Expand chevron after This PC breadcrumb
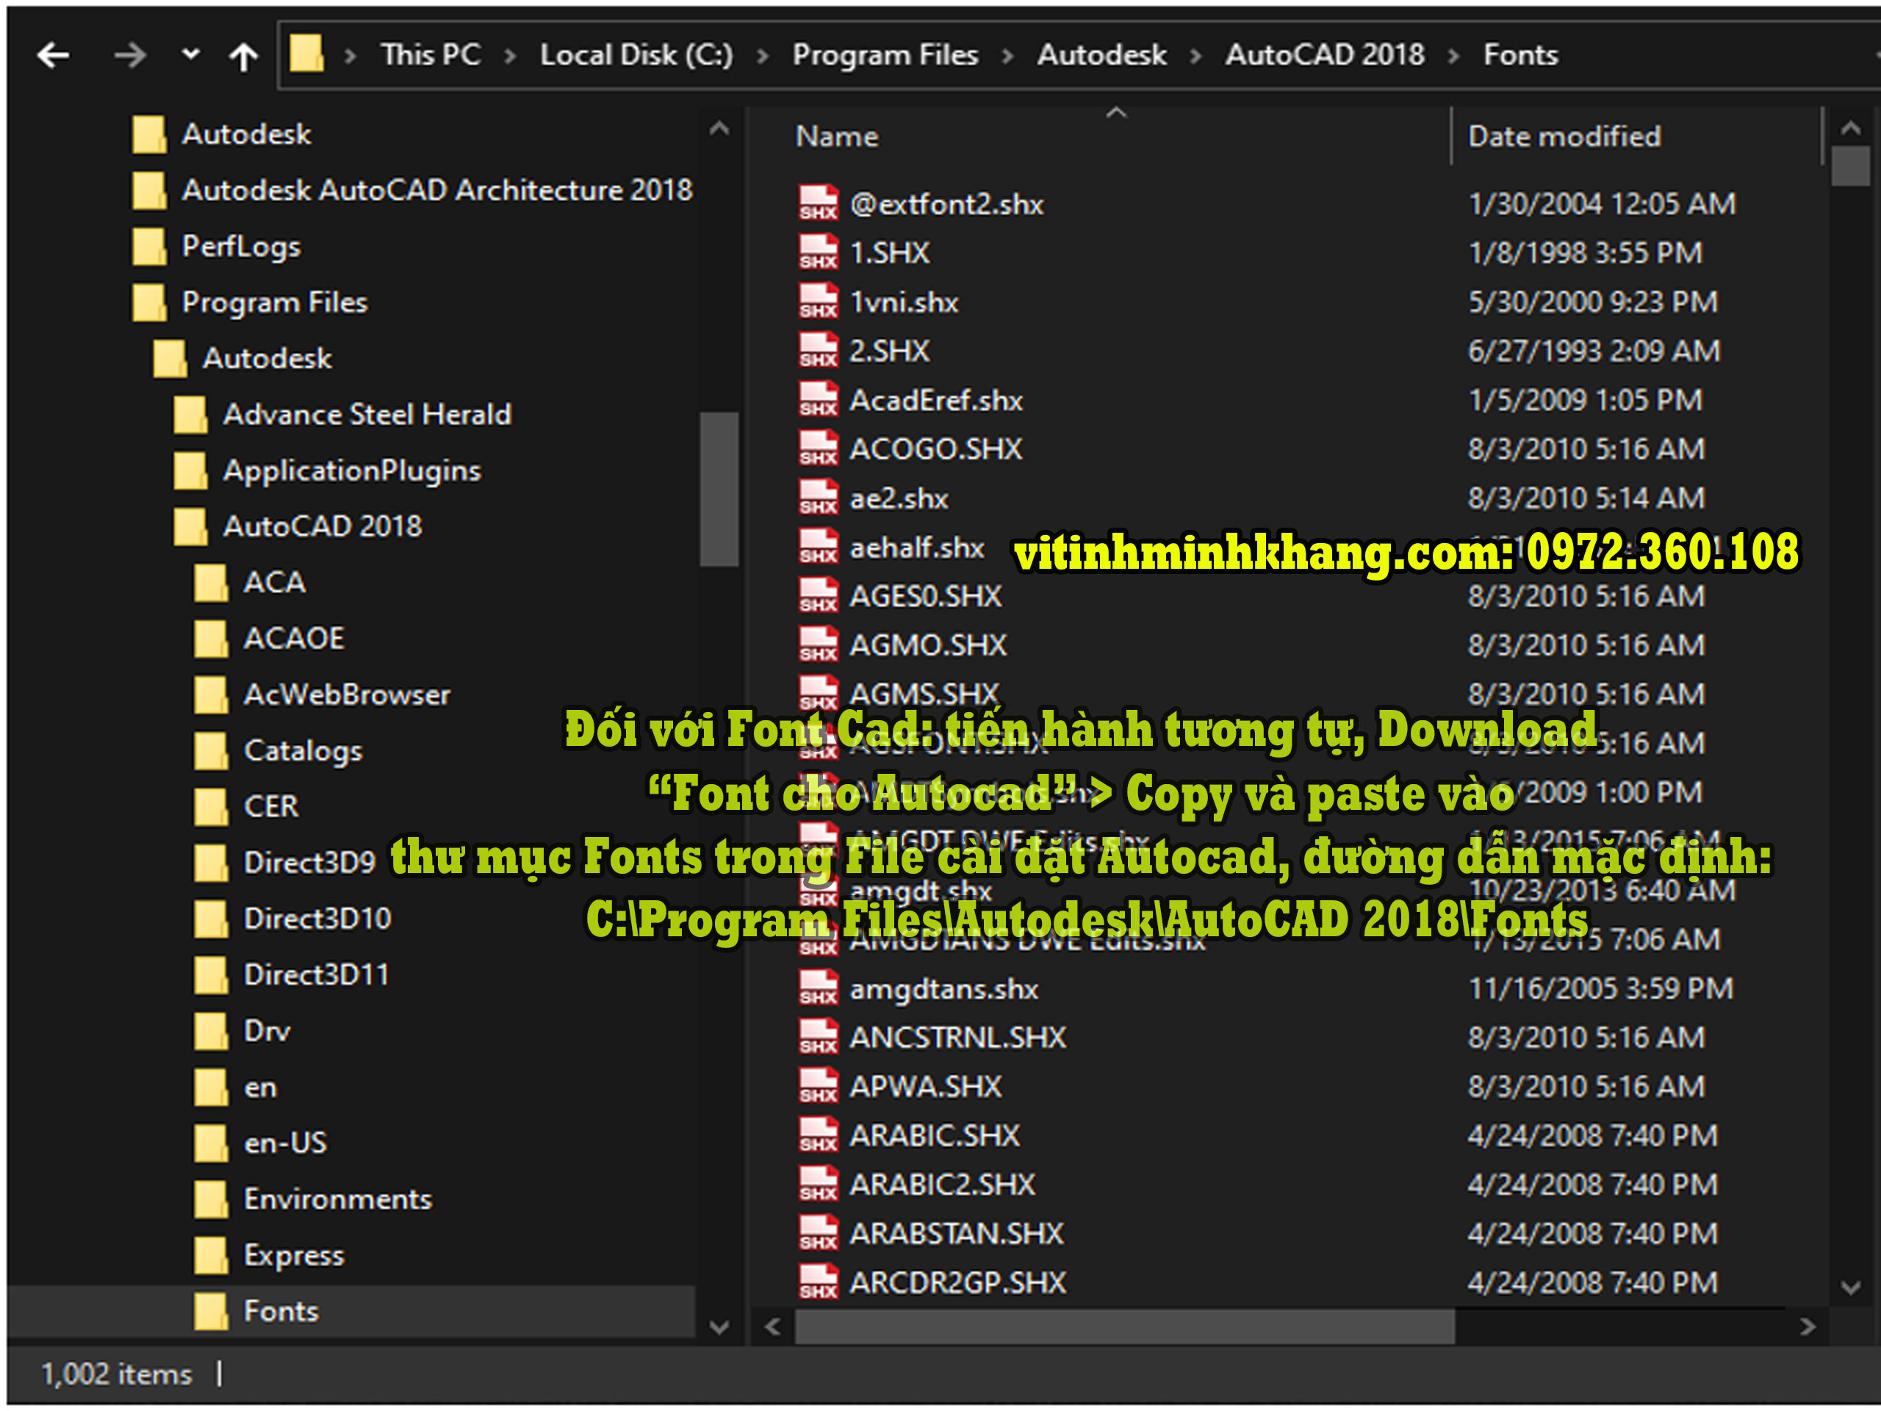This screenshot has width=1881, height=1411. click(510, 56)
